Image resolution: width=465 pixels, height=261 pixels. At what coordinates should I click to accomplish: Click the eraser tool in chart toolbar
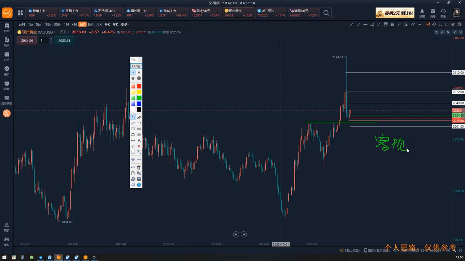(434, 24)
